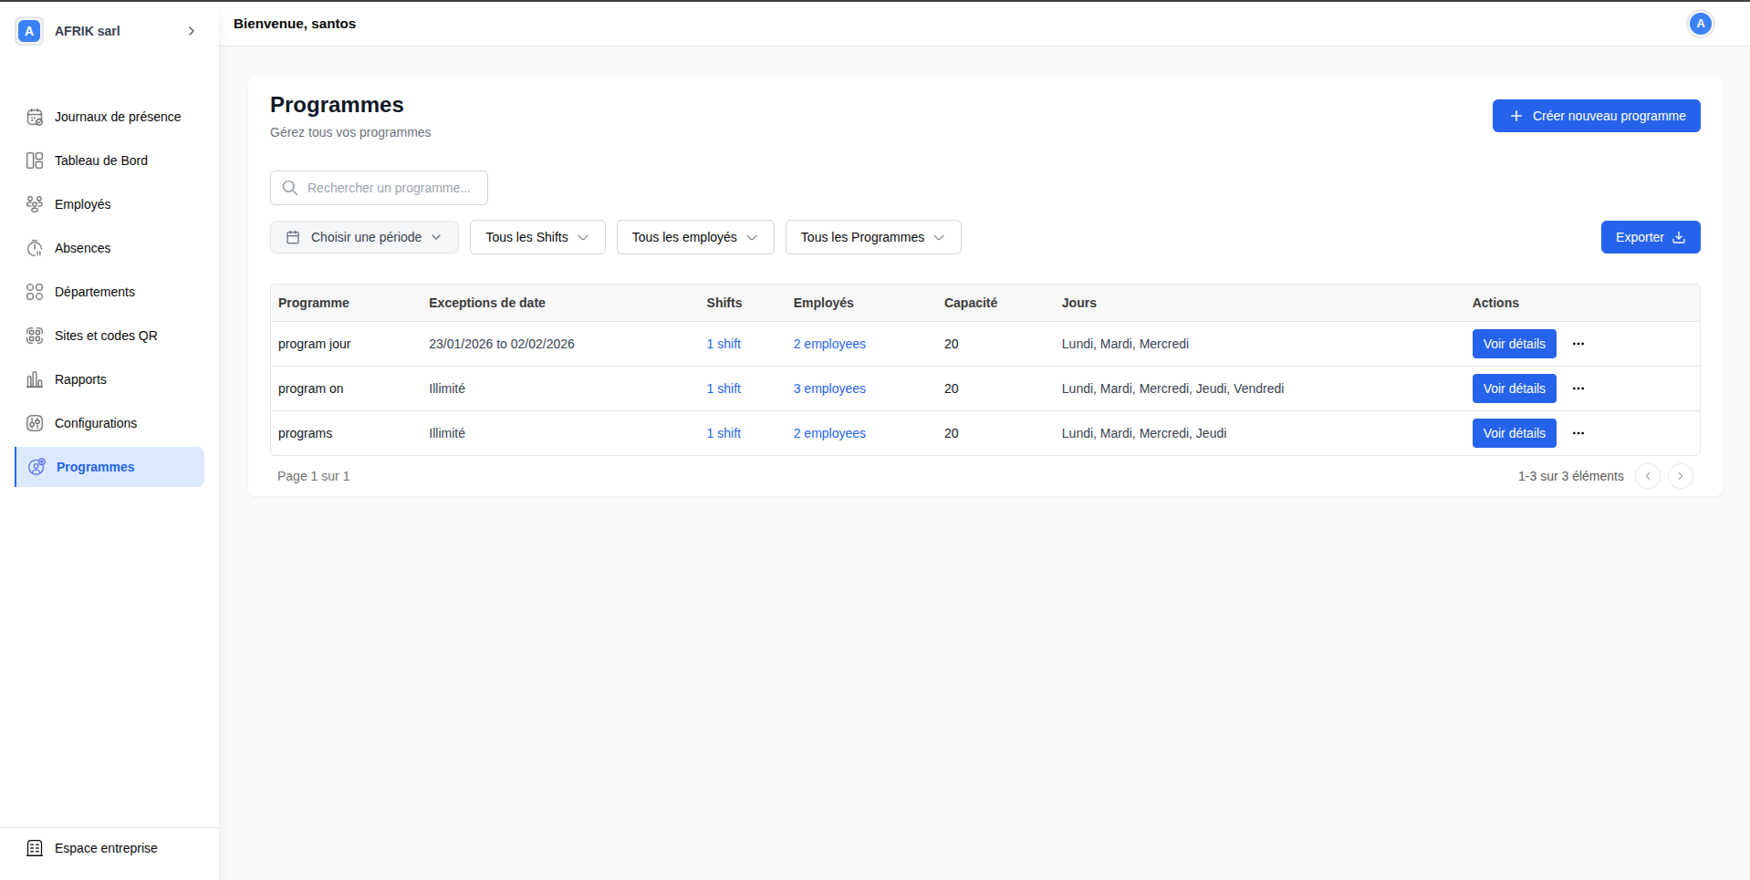Open three-dot menu for programs row
The image size is (1750, 880).
1578,433
